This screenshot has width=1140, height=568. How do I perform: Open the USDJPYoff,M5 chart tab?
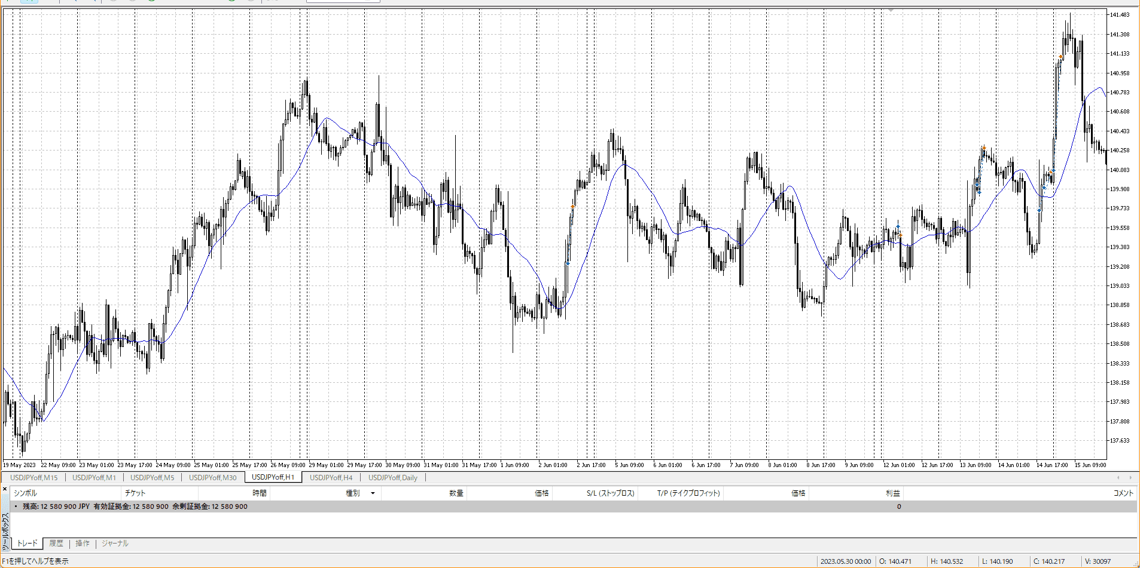coord(152,478)
